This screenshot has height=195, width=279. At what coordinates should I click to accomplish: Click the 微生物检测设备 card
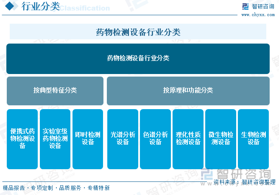click(220, 139)
